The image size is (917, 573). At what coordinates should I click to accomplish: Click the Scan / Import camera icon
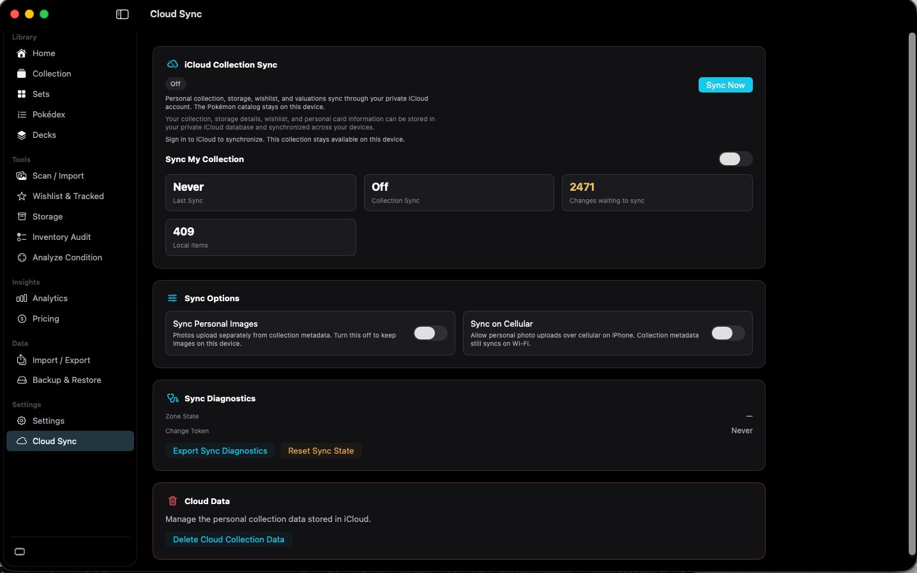(22, 175)
